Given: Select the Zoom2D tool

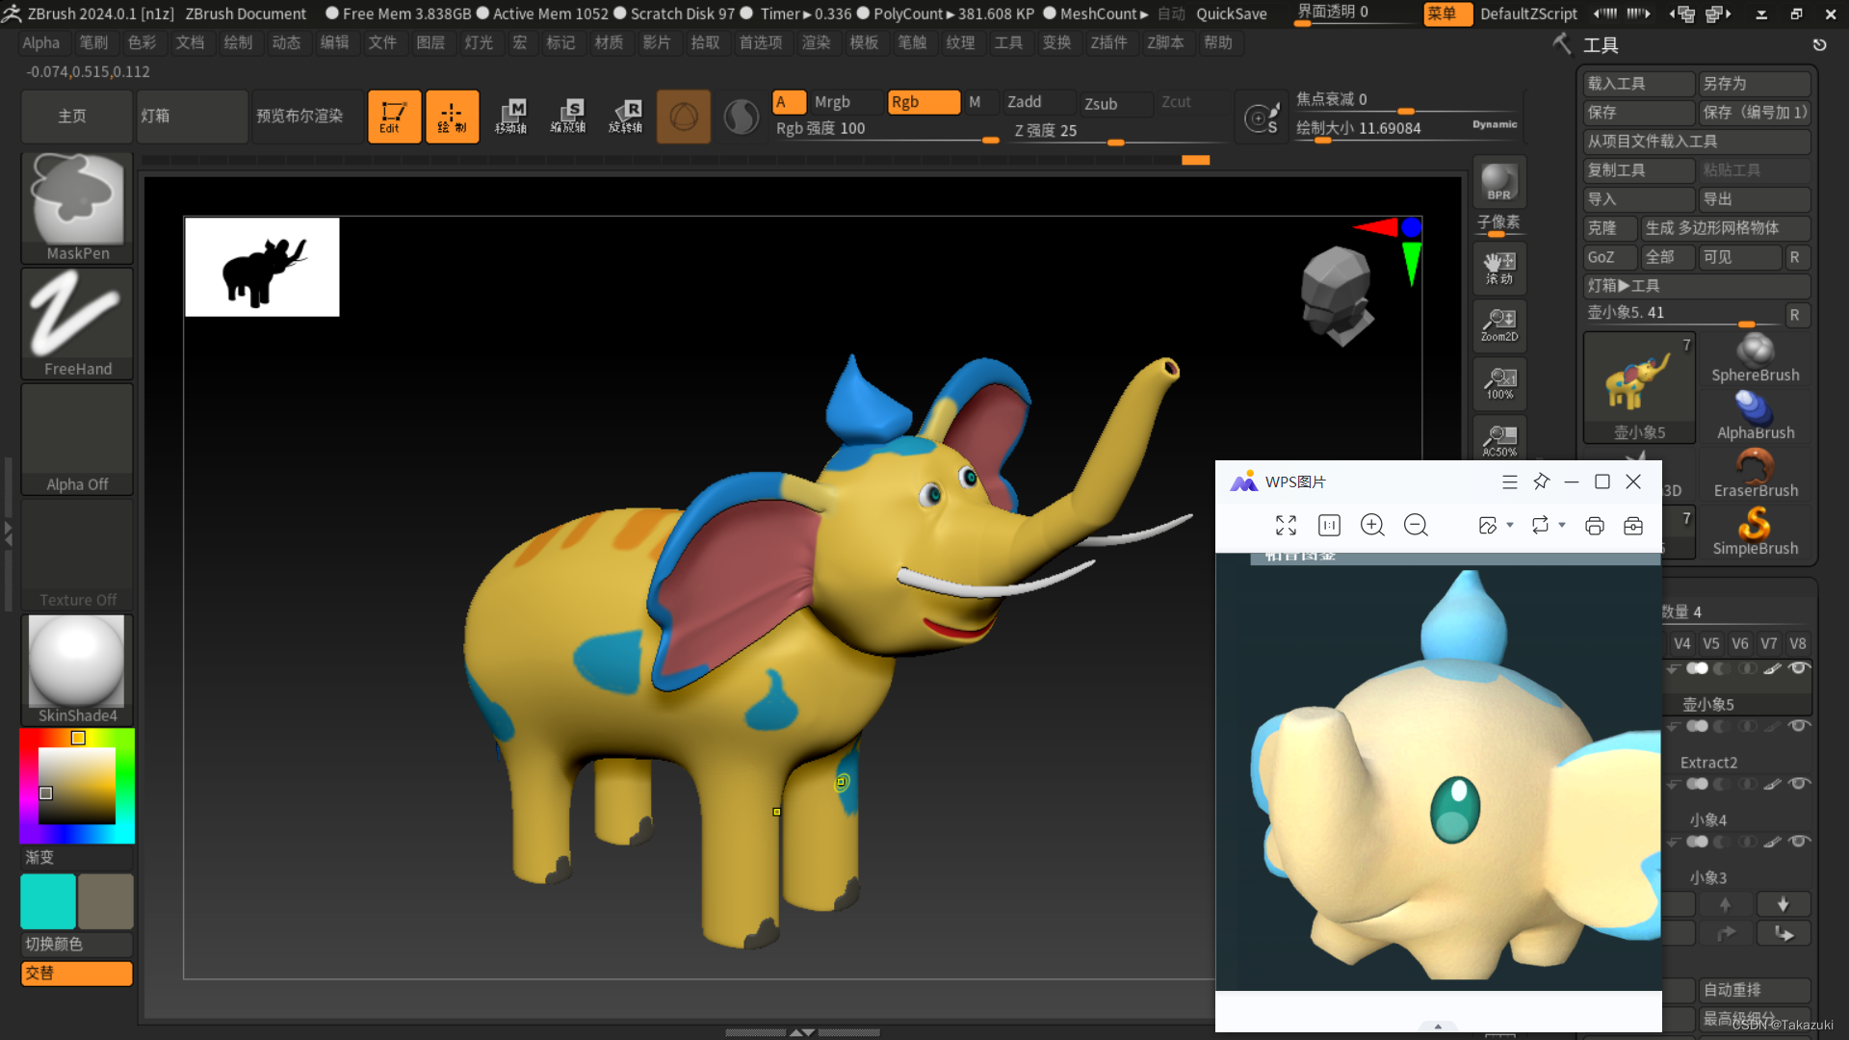Looking at the screenshot, I should [x=1498, y=325].
